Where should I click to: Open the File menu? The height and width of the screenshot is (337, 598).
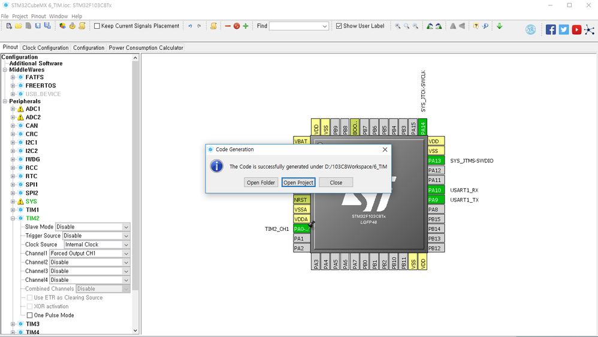tap(5, 16)
